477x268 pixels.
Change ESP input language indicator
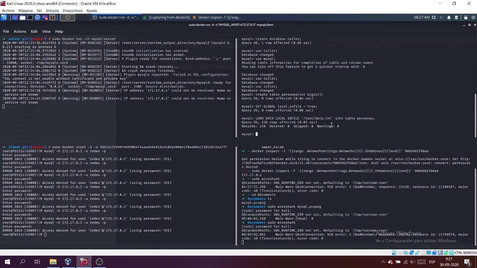click(x=432, y=262)
